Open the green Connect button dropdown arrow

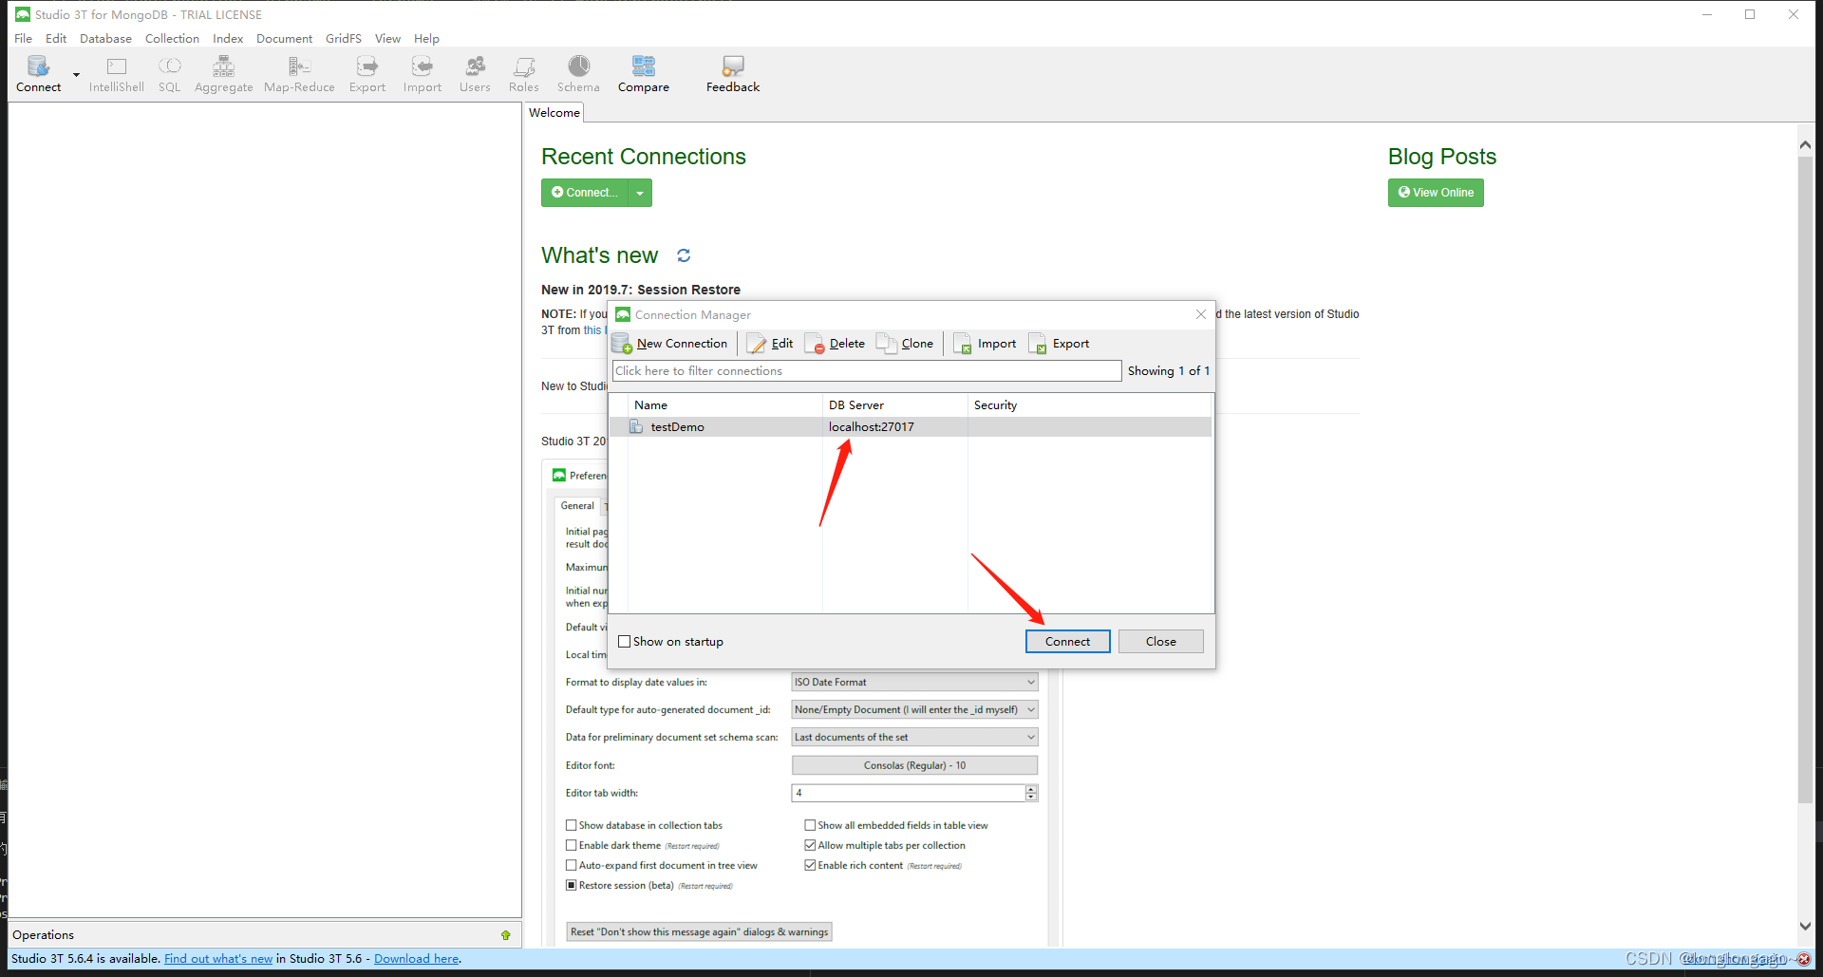point(640,193)
